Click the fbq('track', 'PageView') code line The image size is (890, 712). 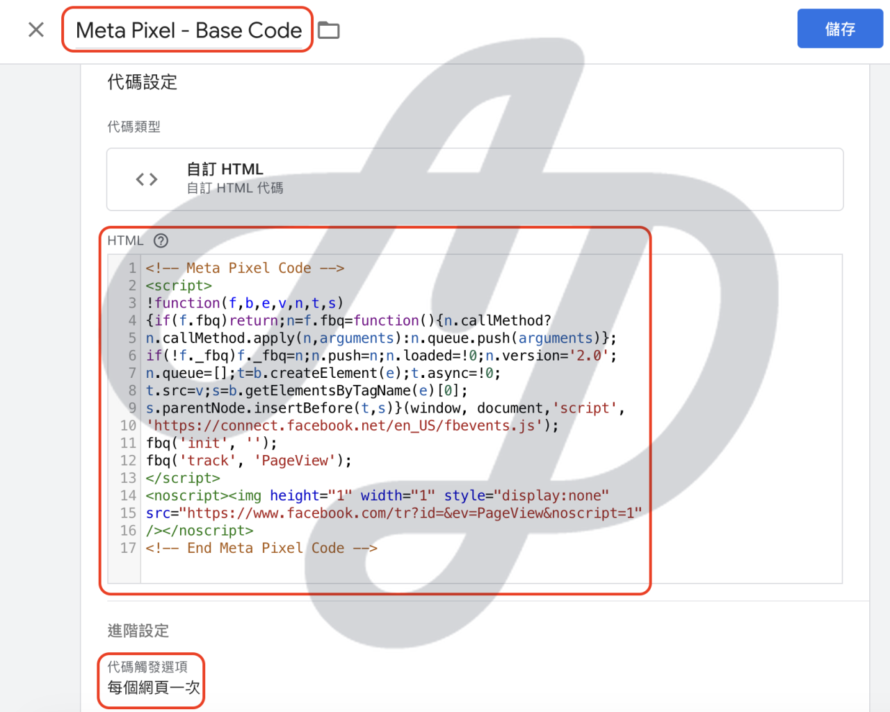point(248,461)
